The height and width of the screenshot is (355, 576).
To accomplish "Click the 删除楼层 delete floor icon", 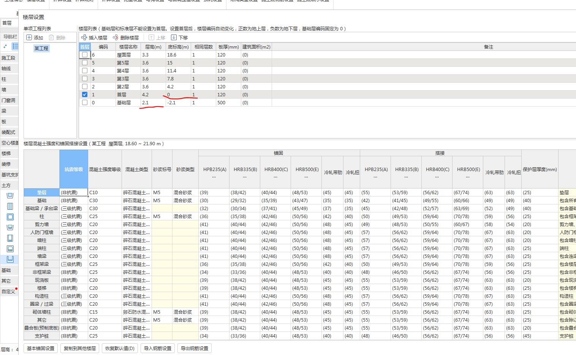I will point(116,38).
